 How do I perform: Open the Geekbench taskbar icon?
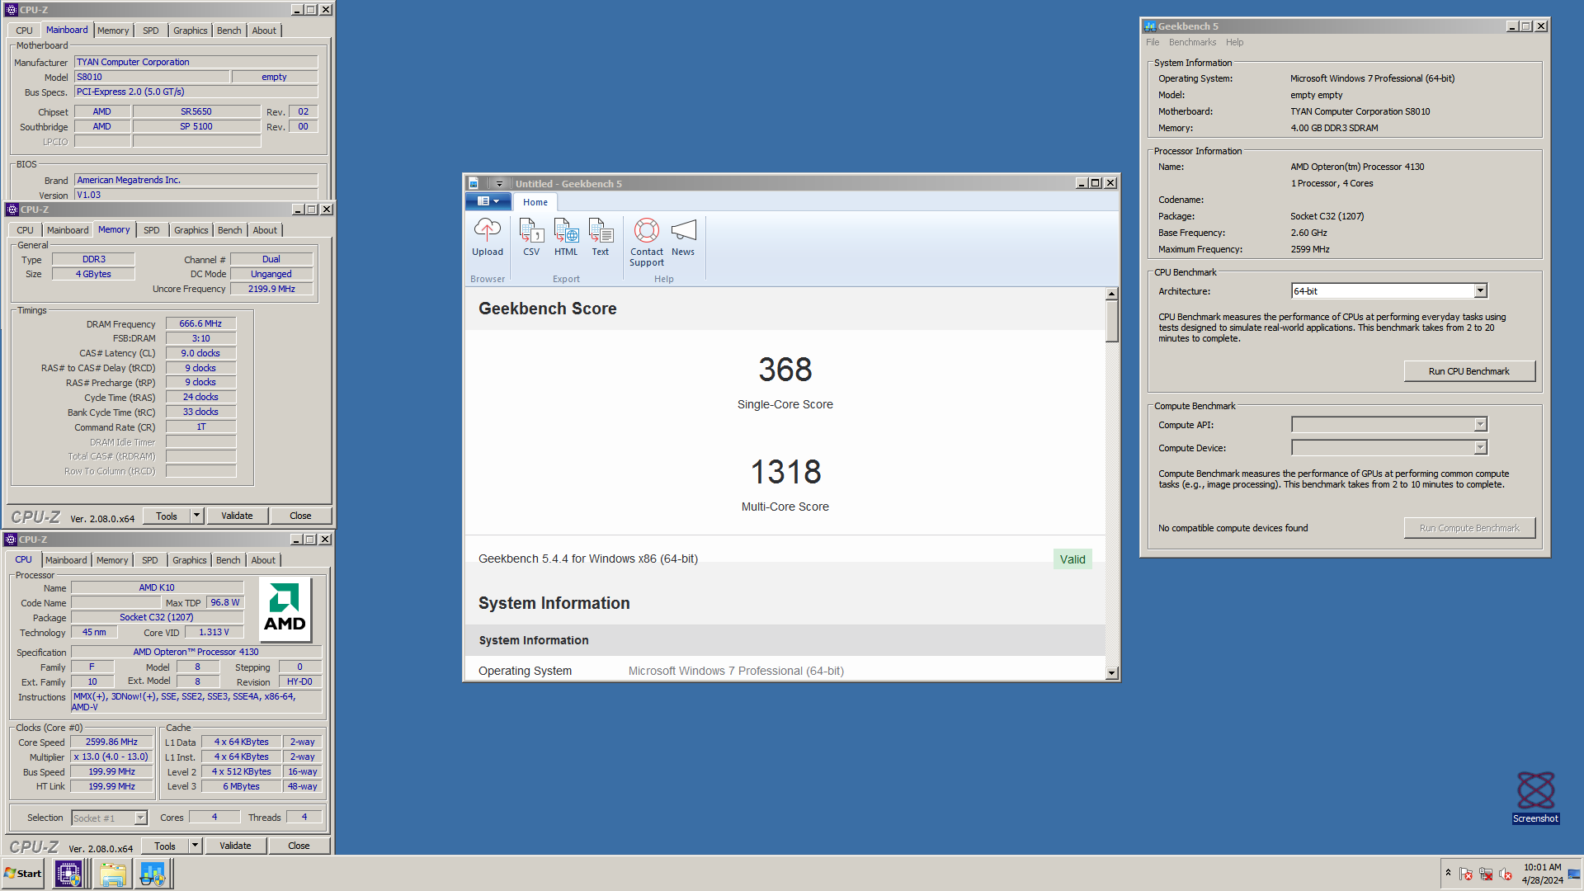(153, 874)
